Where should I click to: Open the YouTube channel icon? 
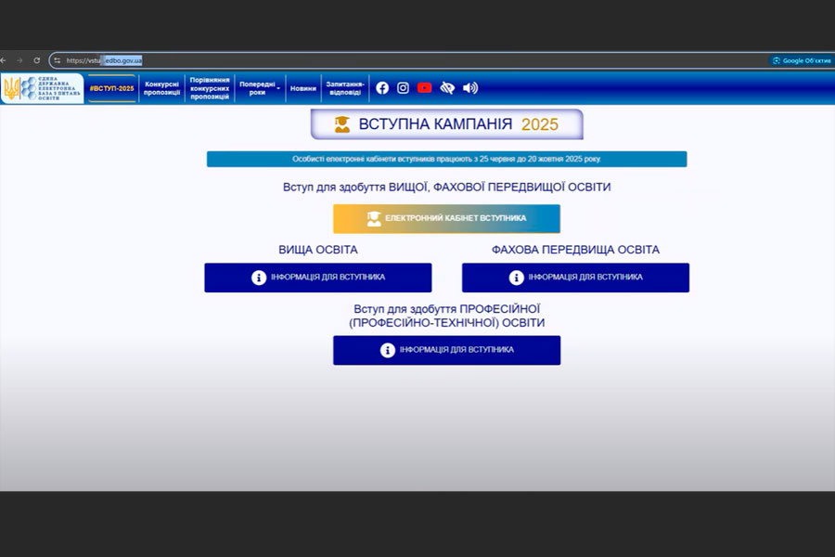click(x=424, y=88)
